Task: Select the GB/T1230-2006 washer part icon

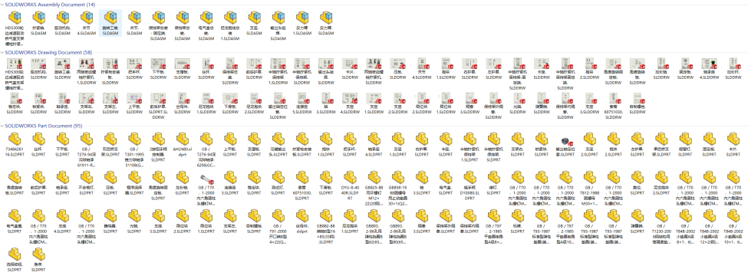Action: [661, 216]
